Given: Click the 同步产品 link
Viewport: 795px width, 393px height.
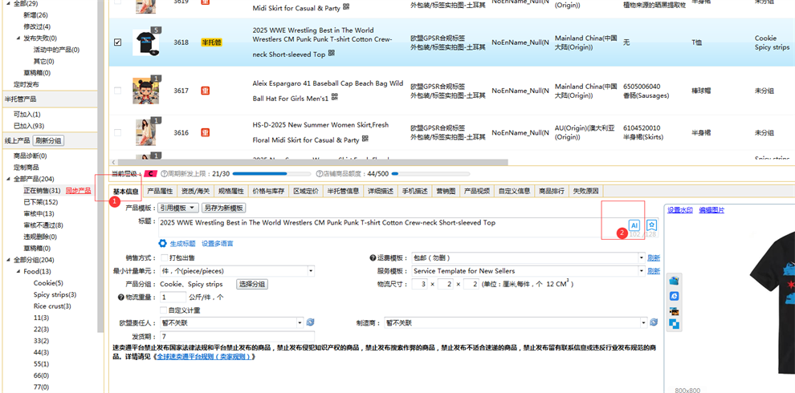Looking at the screenshot, I should (x=79, y=190).
